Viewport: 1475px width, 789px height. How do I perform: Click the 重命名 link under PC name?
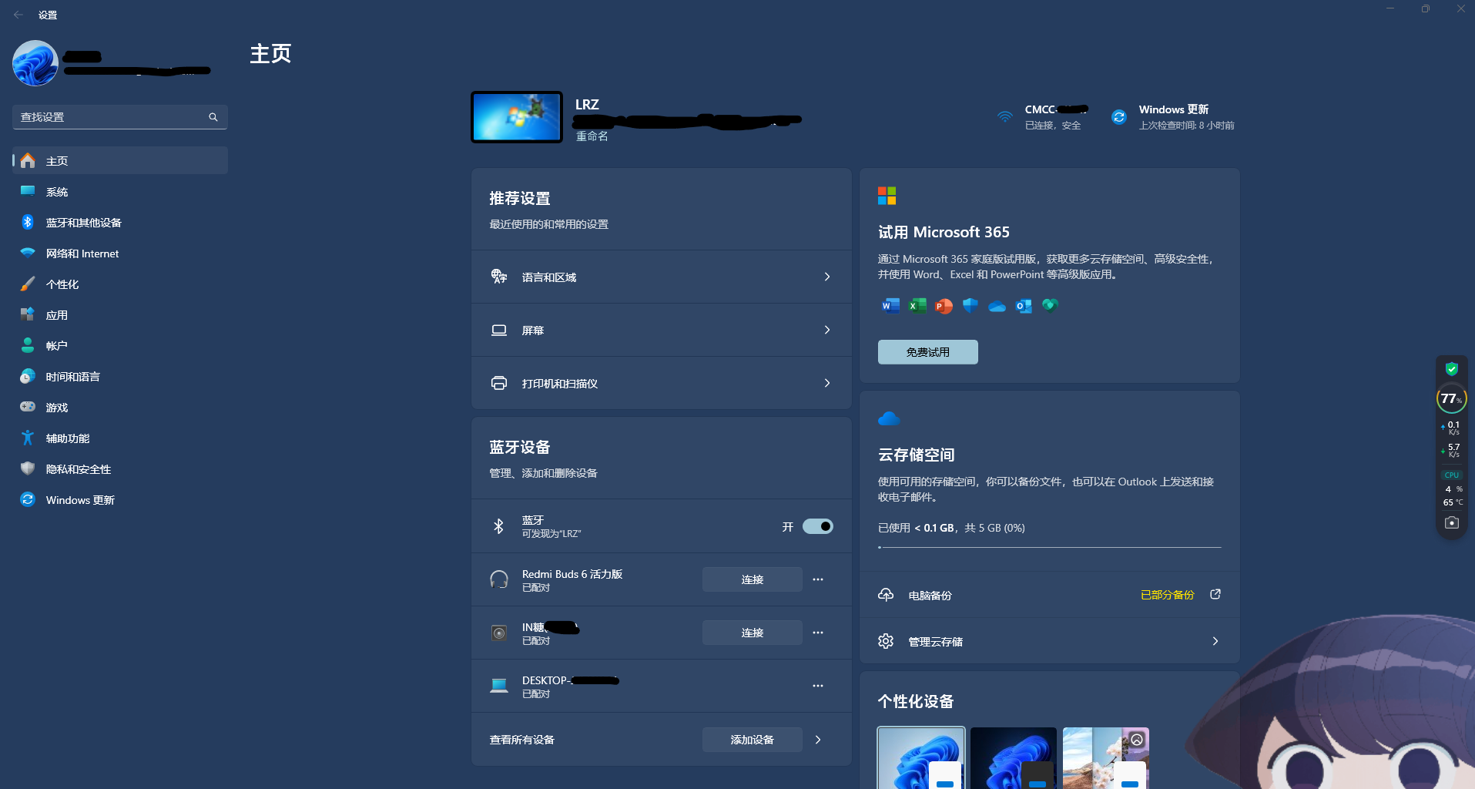pyautogui.click(x=592, y=136)
